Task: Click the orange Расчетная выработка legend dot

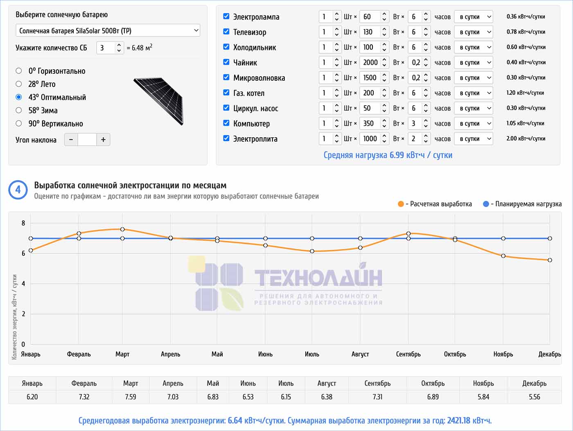Action: tap(401, 204)
